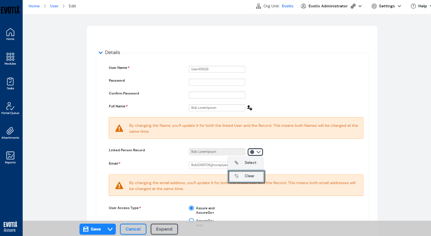The height and width of the screenshot is (236, 431).
Task: Click the person icon beside Full Name field
Action: coord(250,108)
